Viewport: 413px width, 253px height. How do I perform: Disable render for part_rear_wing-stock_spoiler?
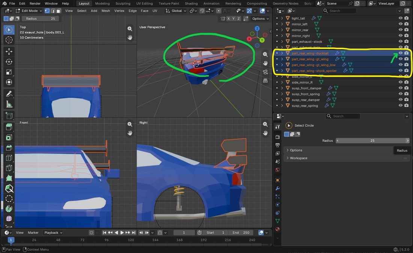click(x=406, y=71)
